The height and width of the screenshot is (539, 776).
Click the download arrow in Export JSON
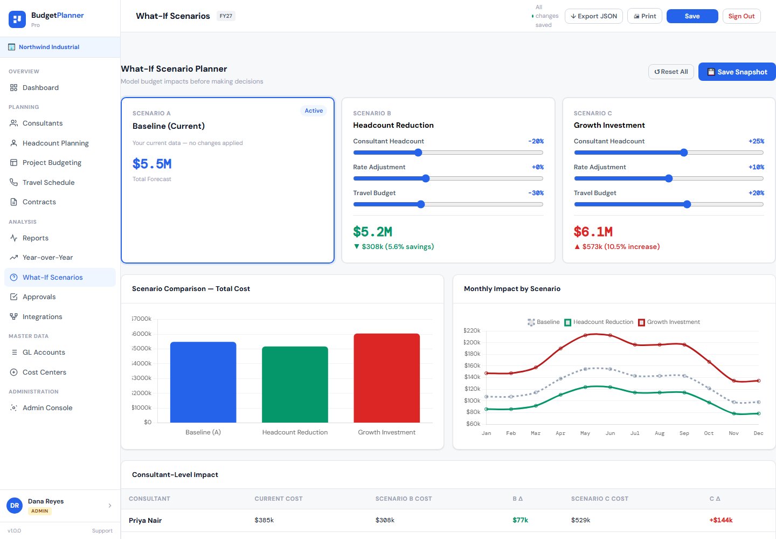coord(573,16)
